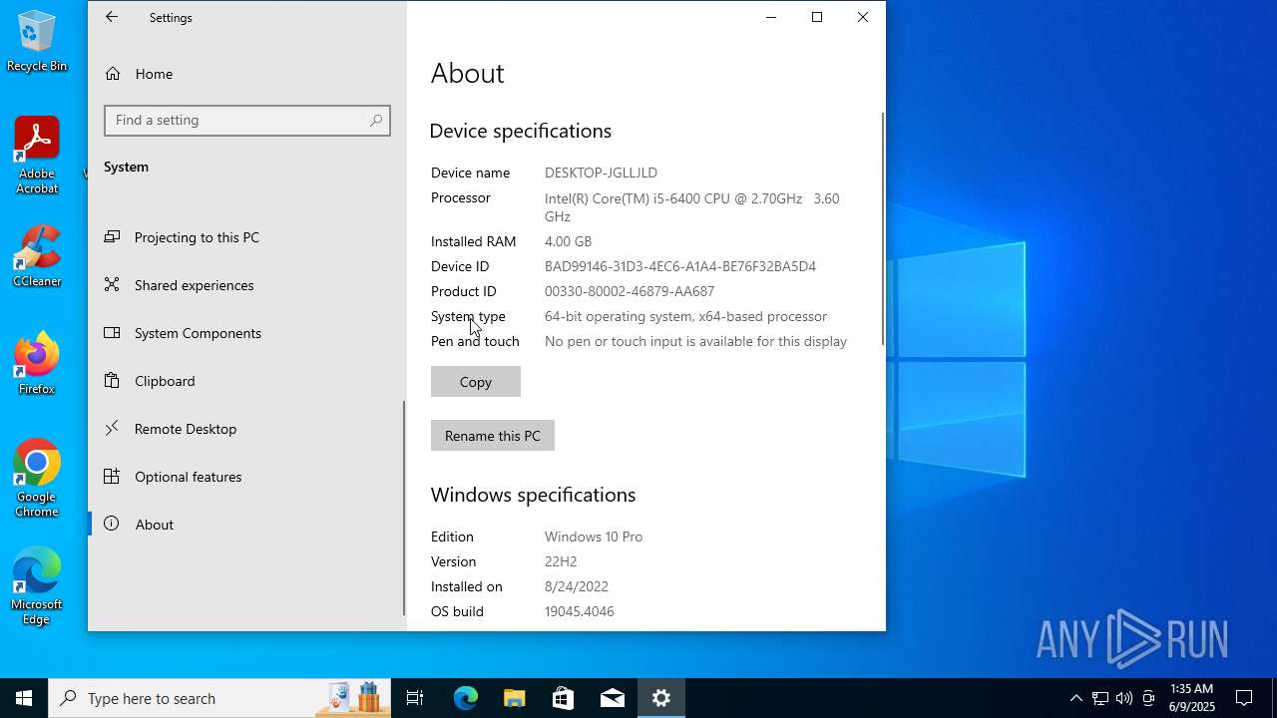Click the Installed RAM 4.00 GB value
Screen dimensions: 1277x718
(x=568, y=241)
